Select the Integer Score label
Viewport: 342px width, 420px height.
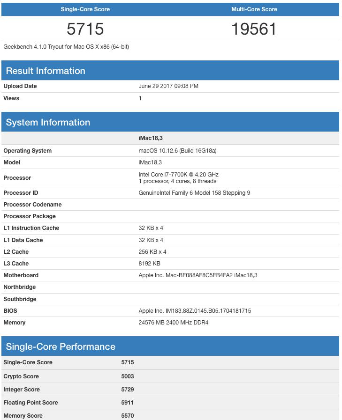point(22,390)
